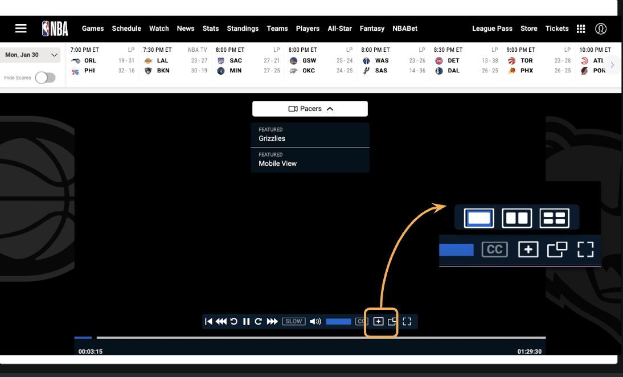Viewport: 623px width, 377px height.
Task: Enter fullscreen from bottom player bar
Action: tap(407, 321)
